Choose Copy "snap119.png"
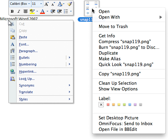This screenshot has width=168, height=139. 120,74
